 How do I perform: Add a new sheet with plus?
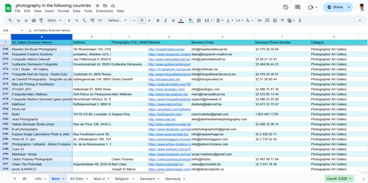point(15,179)
